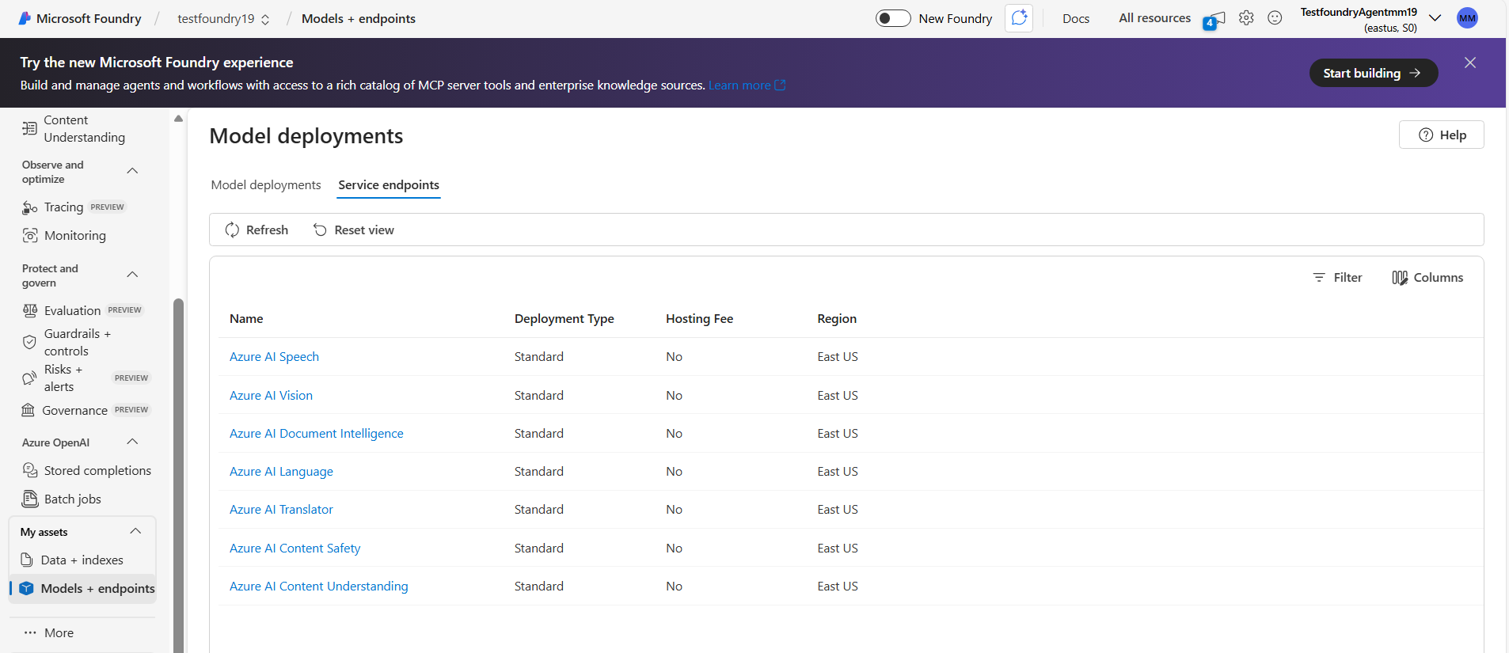Image resolution: width=1509 pixels, height=653 pixels.
Task: Click the Evaluation scales icon
Action: 30,310
